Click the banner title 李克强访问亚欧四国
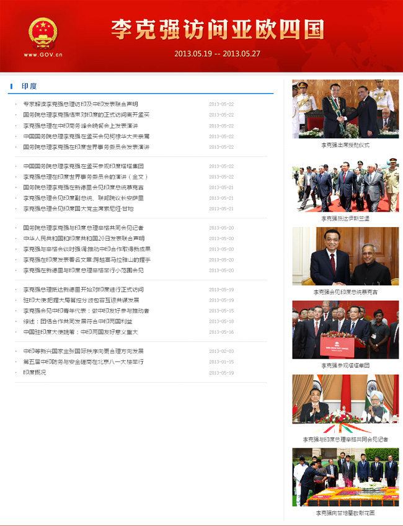The height and width of the screenshot is (526, 403). coord(218,30)
